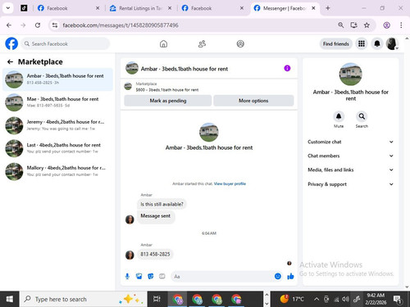Click More options button

[253, 101]
